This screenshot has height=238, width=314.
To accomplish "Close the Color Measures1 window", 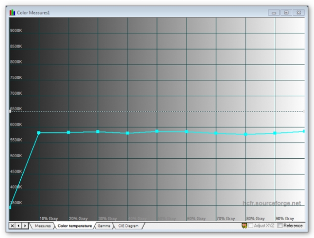I will point(299,12).
